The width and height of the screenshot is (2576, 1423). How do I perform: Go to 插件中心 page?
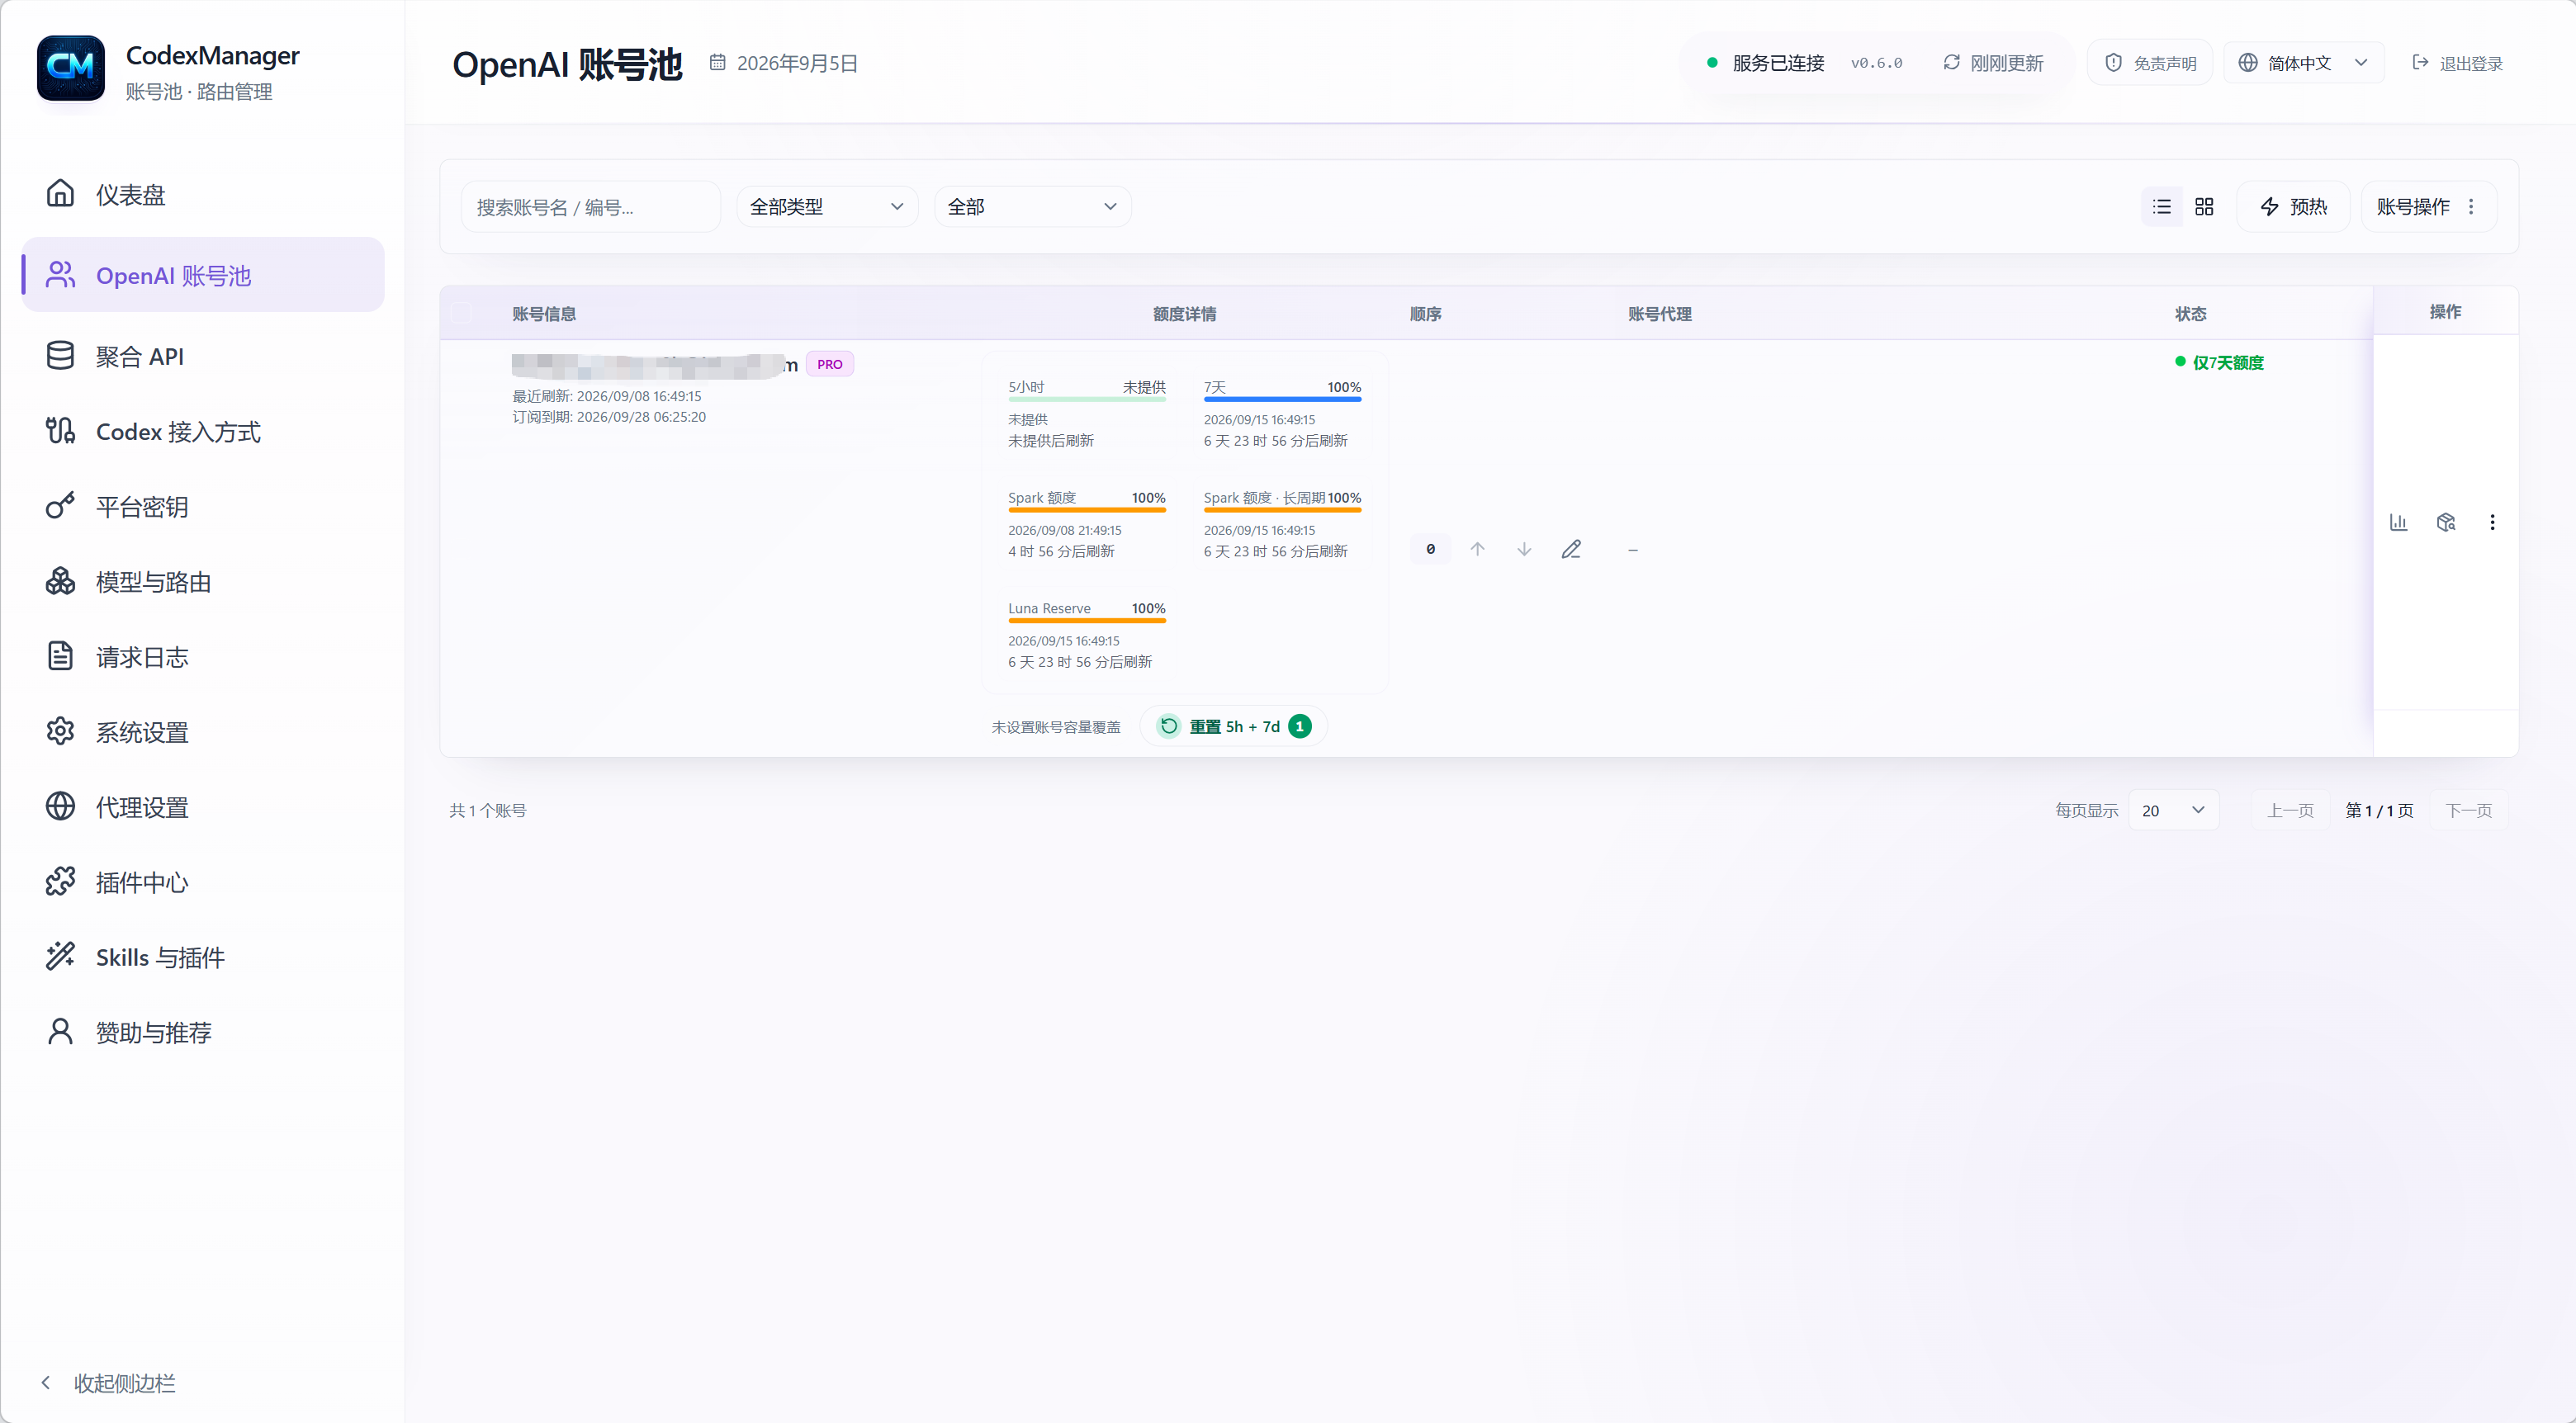pos(203,881)
